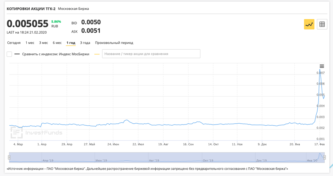Click the 5.86% change value
333x176 pixels.
pos(56,21)
